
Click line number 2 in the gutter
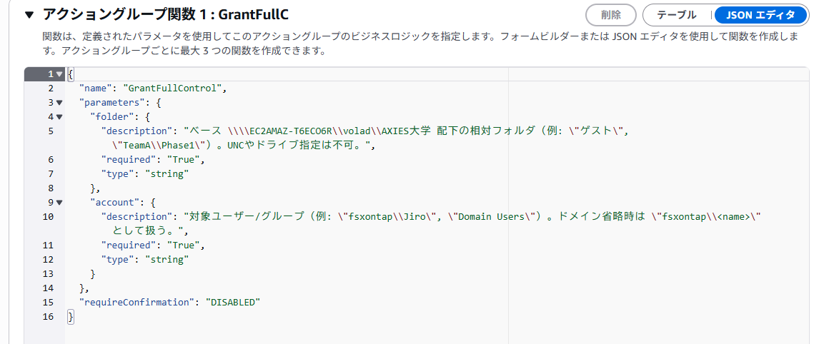tap(51, 88)
